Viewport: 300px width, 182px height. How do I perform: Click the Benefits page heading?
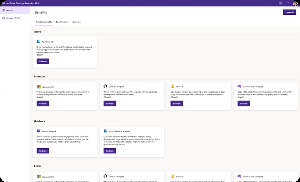pyautogui.click(x=41, y=12)
